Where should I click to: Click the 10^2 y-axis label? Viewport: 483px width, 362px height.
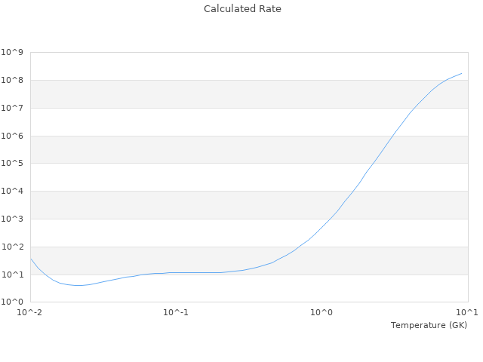click(13, 247)
